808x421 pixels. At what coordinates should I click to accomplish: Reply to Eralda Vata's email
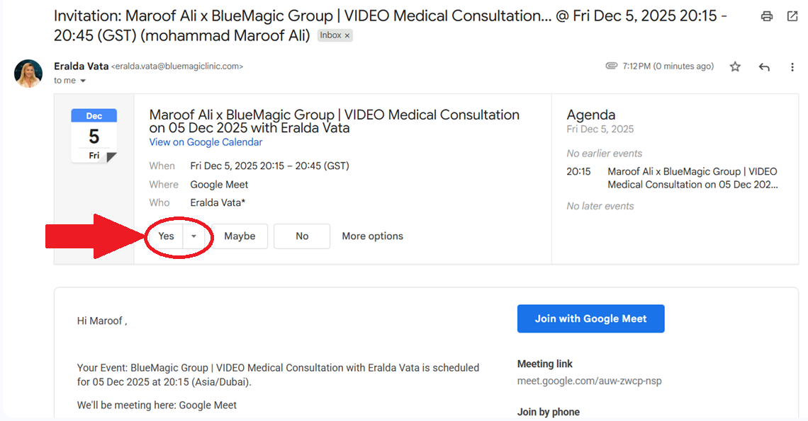click(x=764, y=67)
